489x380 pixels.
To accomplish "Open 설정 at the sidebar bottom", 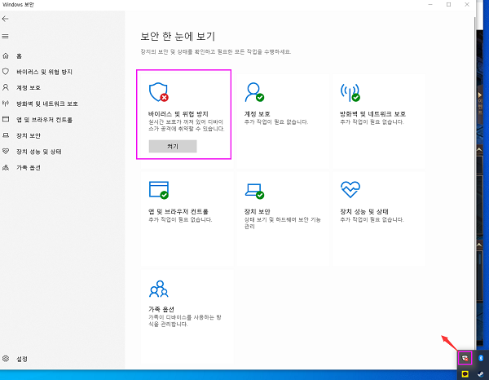I will click(22, 359).
